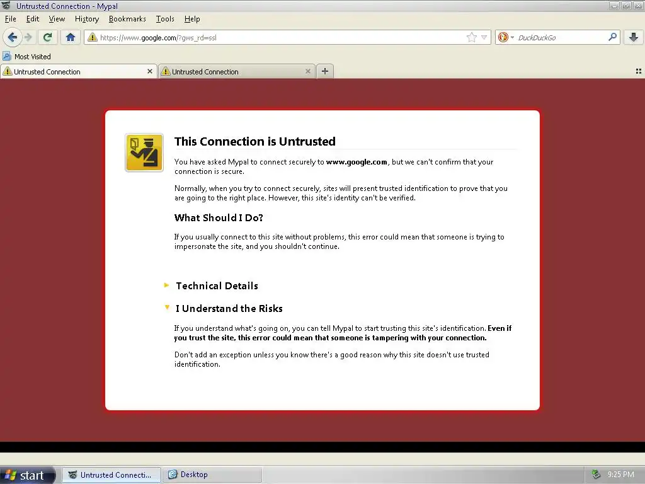Click the search magnifier icon
The image size is (645, 484).
[x=612, y=37]
